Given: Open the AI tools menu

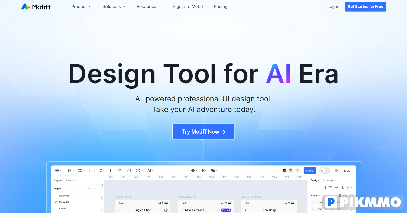Looking at the screenshot, I should [x=150, y=171].
